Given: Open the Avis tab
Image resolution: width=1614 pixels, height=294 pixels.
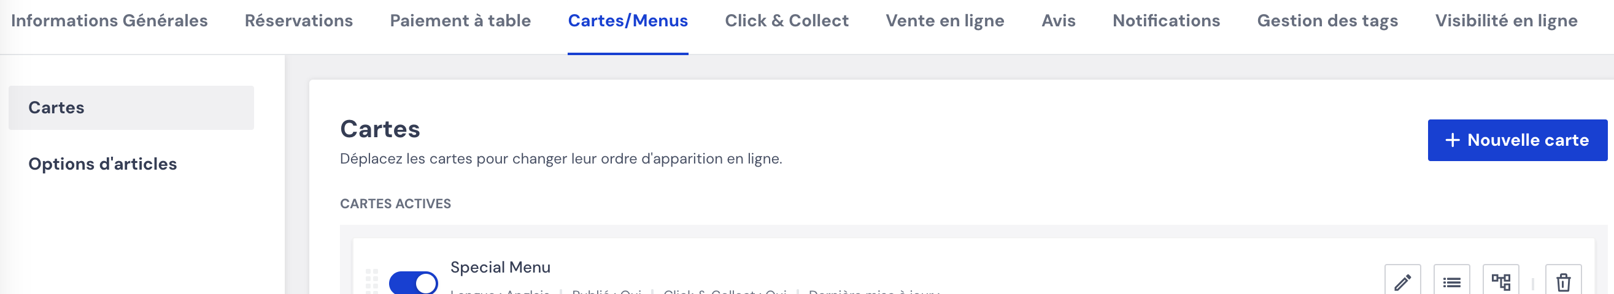Looking at the screenshot, I should coord(1058,21).
